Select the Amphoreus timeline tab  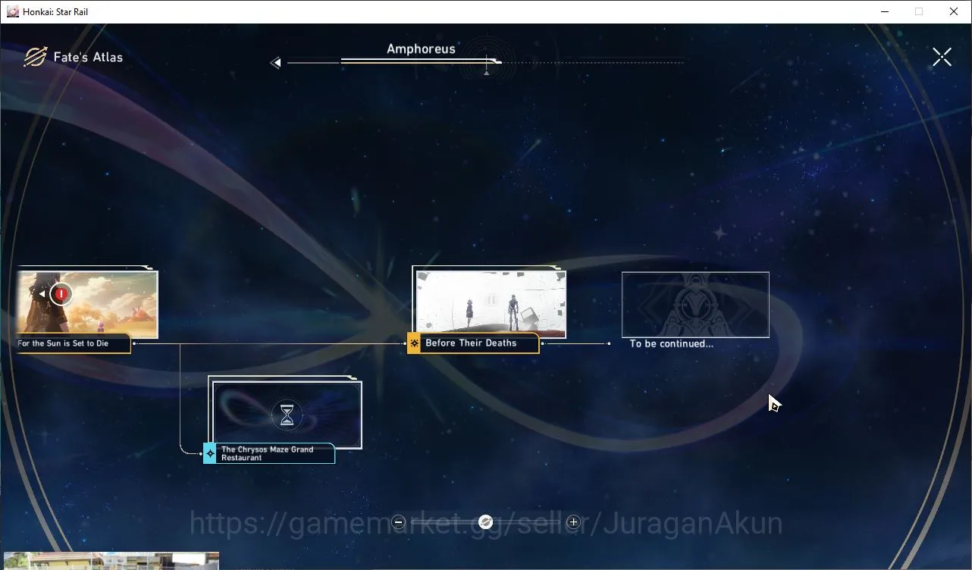pyautogui.click(x=421, y=49)
